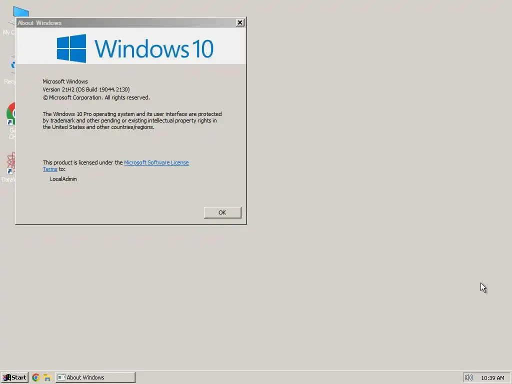Click the LocalAdmin licensee name
512x384 pixels.
[63, 179]
